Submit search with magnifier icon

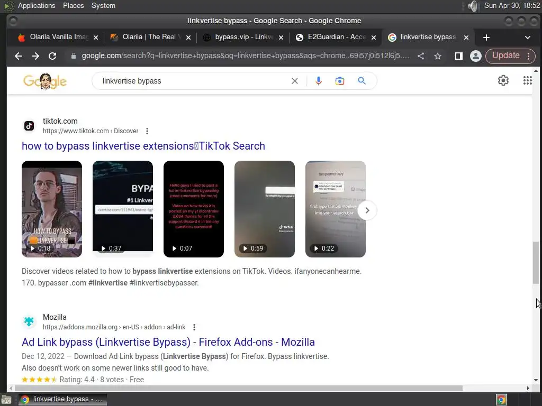[x=362, y=81]
